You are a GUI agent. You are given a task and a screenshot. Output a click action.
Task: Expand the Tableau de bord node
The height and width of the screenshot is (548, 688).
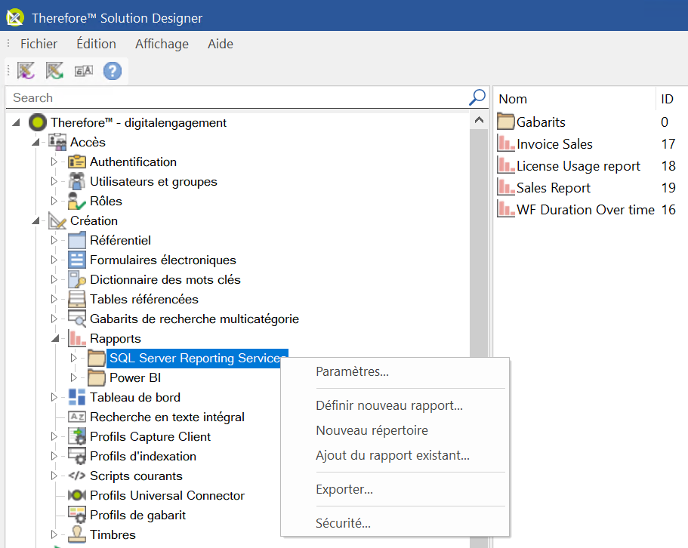(54, 397)
